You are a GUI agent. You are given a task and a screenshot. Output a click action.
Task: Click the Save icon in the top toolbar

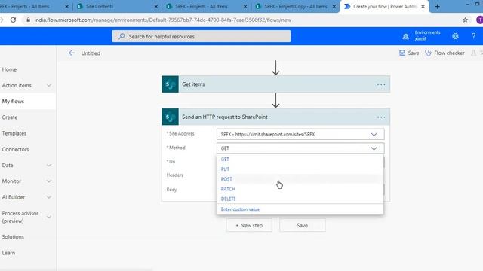(x=402, y=53)
